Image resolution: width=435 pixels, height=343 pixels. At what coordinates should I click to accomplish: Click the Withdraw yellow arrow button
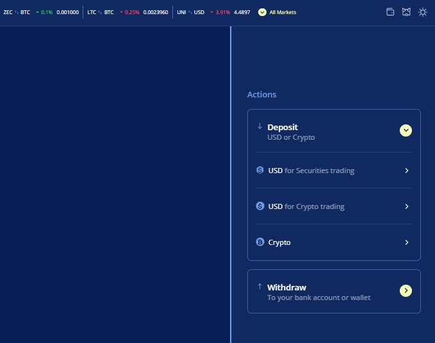click(x=406, y=290)
